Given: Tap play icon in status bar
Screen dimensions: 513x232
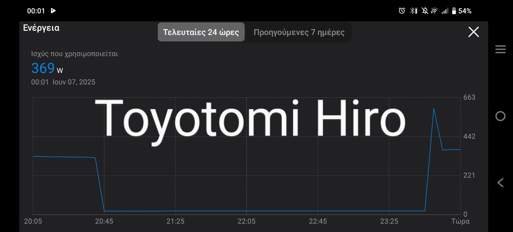Looking at the screenshot, I should [x=53, y=11].
